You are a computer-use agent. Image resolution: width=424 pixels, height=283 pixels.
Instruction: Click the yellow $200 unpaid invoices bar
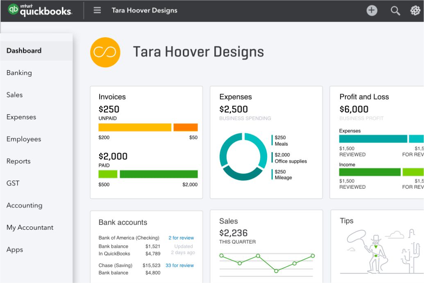click(135, 127)
